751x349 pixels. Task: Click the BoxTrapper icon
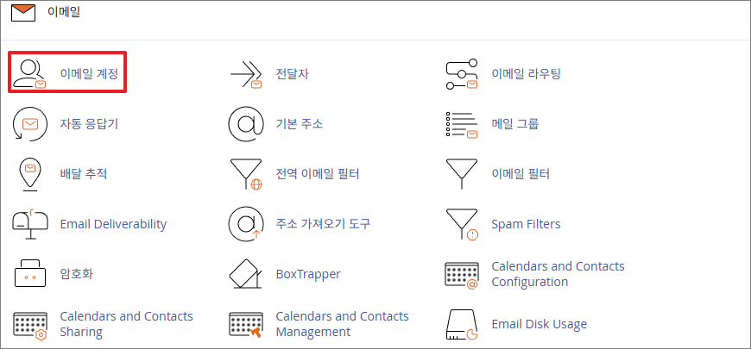click(x=245, y=274)
